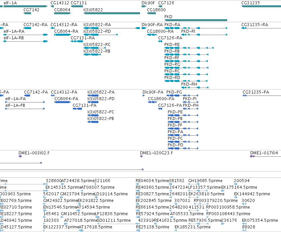Select the l(3)05822-PB protein label
The width and height of the screenshot is (281, 232).
(x=101, y=119)
